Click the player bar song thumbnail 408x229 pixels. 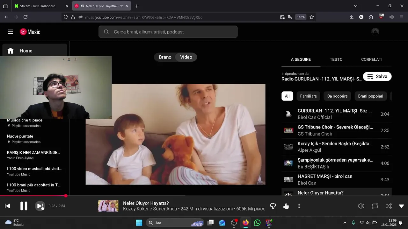pyautogui.click(x=108, y=206)
